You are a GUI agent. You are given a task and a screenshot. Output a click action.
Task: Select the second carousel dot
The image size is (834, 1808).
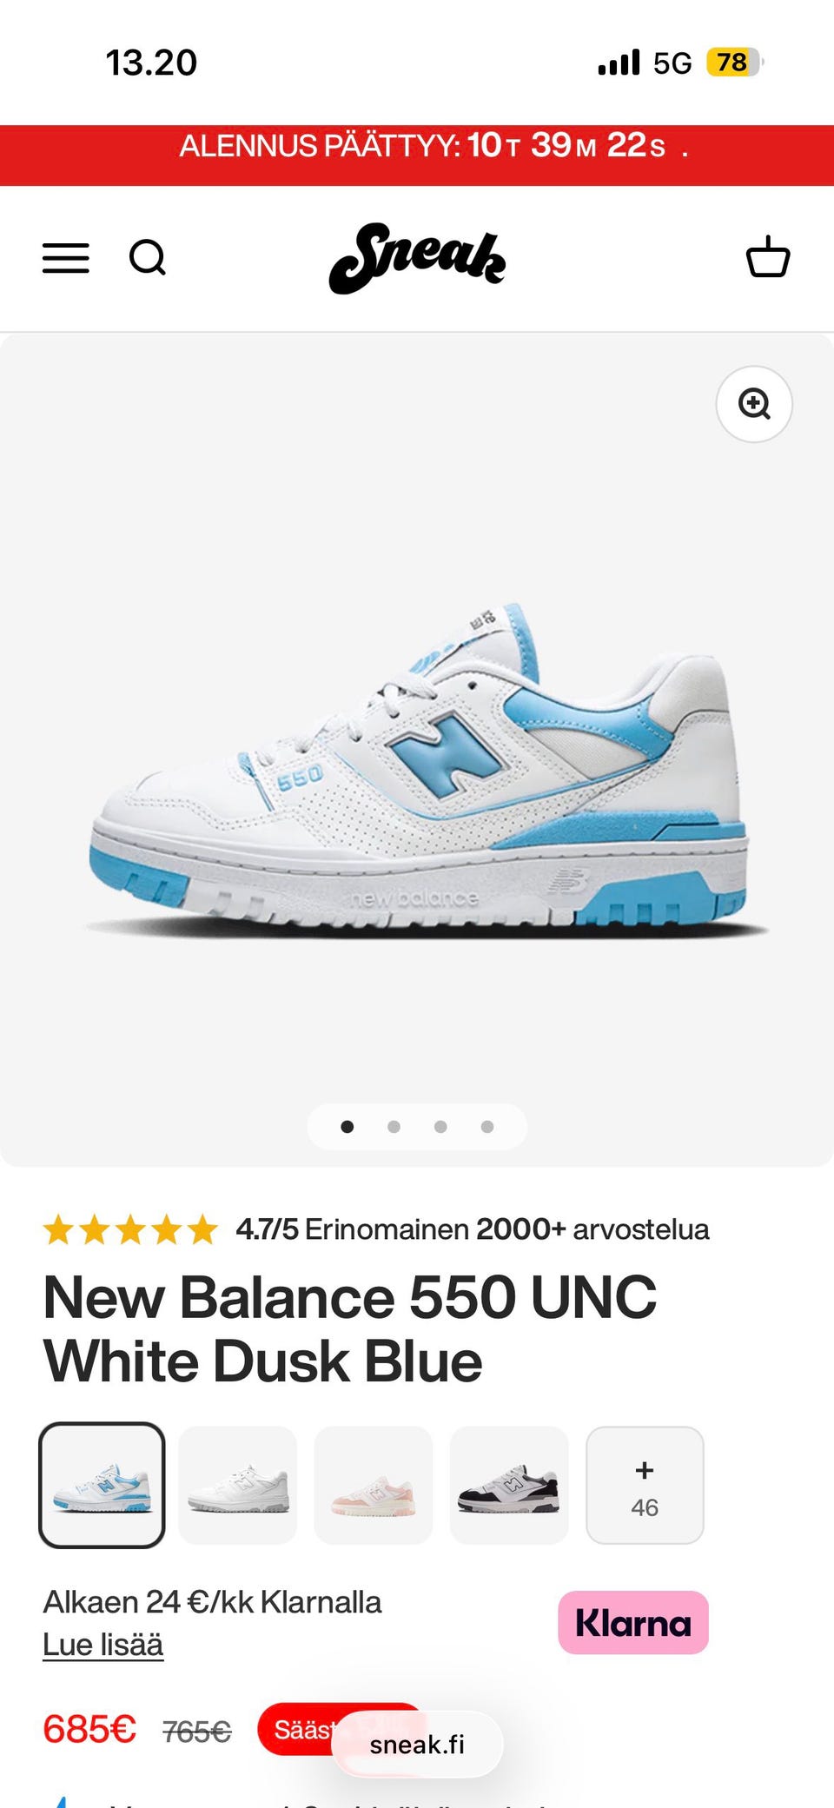(x=394, y=1127)
